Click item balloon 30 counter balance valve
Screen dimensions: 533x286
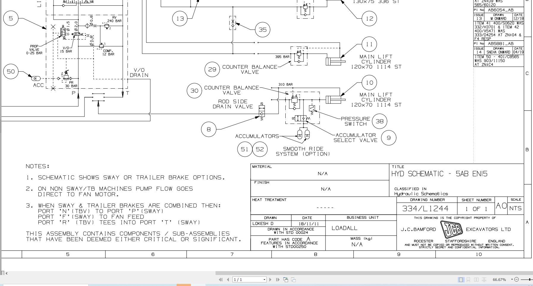point(194,90)
